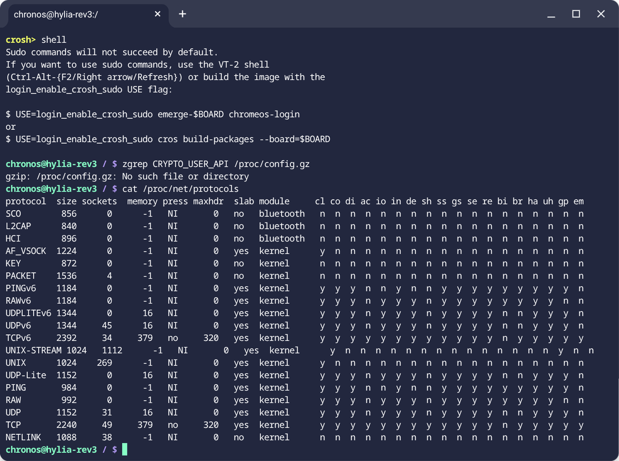Click the TCPv6 protocol name
Screen dimensions: 619x461
19,338
